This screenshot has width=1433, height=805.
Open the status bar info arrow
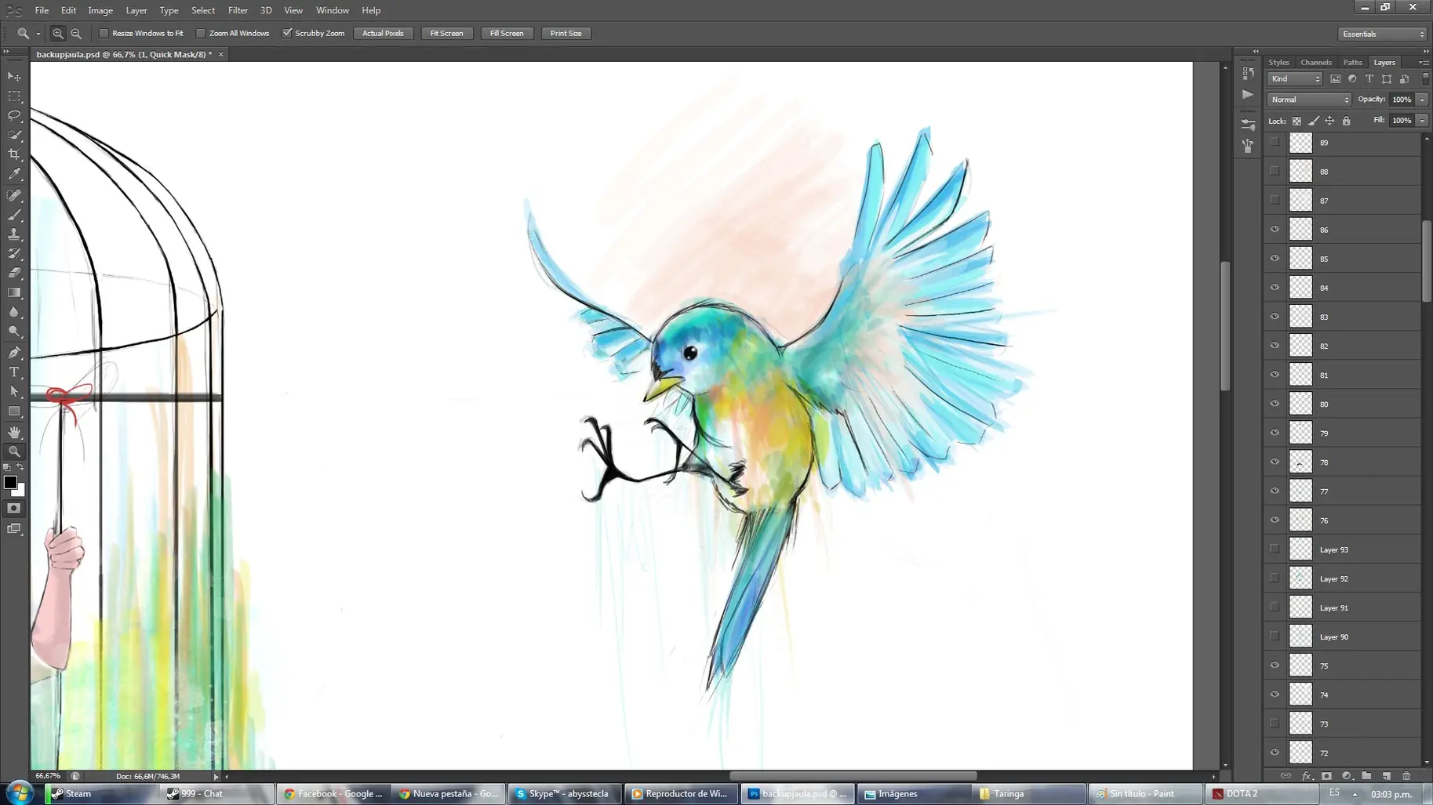point(216,777)
